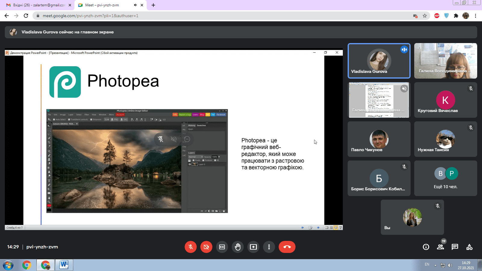Go forward in browser history
Viewport: 482px width, 271px height.
click(16, 16)
